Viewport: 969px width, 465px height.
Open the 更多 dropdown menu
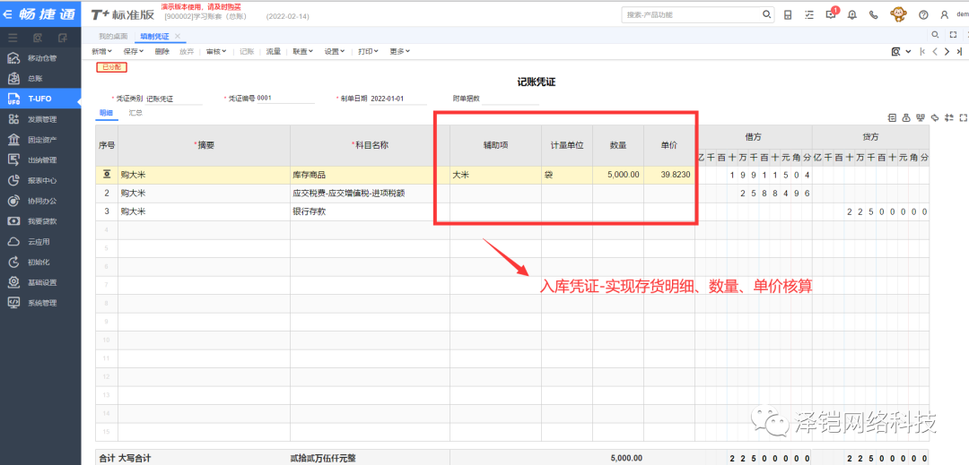click(400, 51)
